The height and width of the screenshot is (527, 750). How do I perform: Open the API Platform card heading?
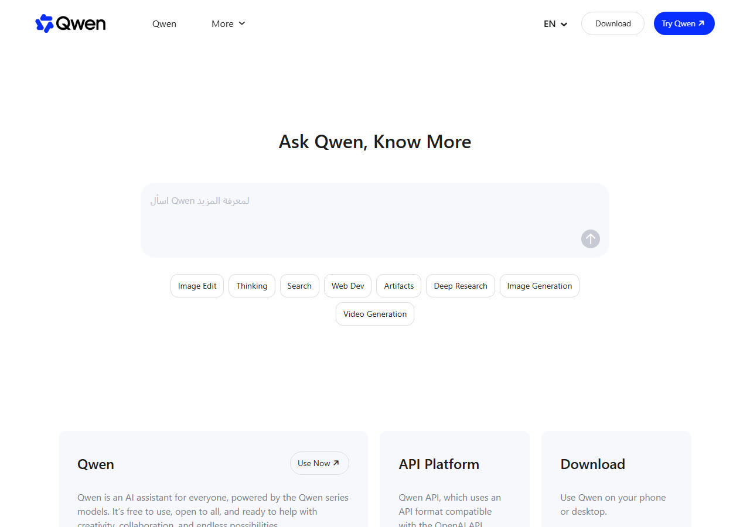(x=439, y=464)
